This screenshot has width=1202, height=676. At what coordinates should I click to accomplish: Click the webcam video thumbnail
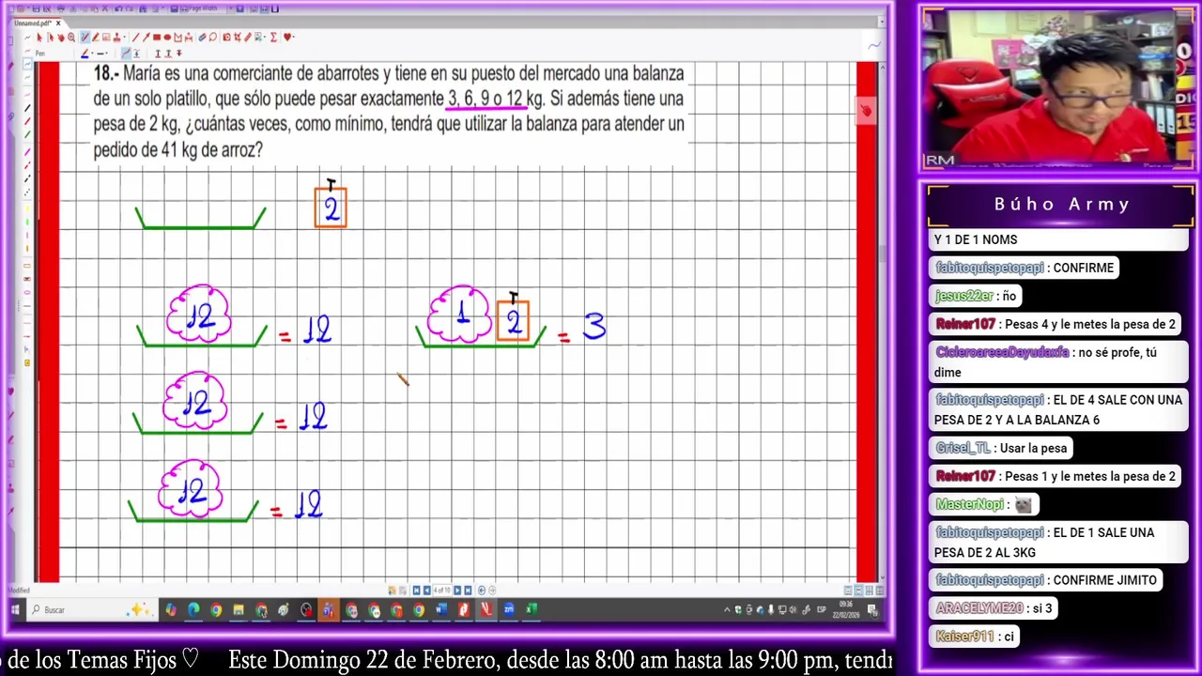(x=1059, y=89)
